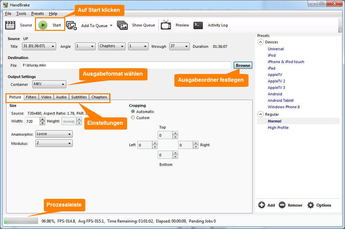Increase the Right crop value

(195, 143)
